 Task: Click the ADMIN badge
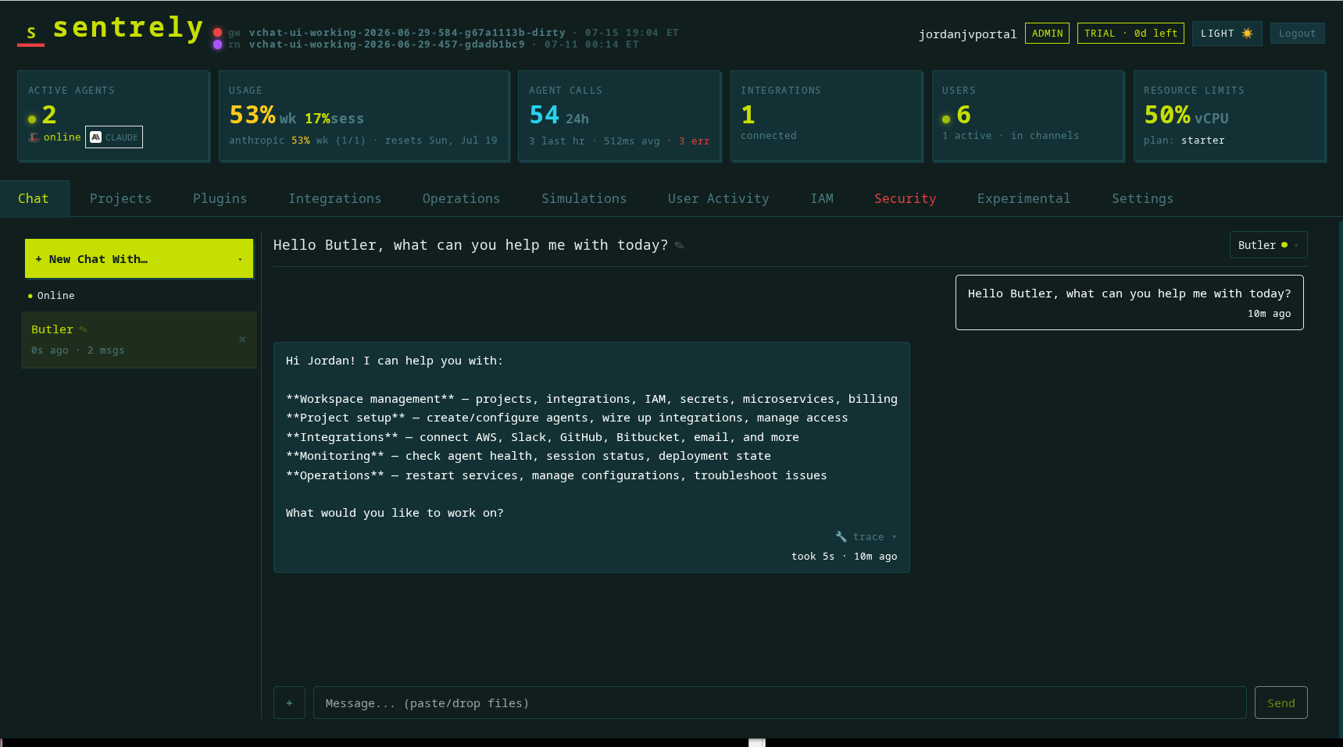[1047, 34]
